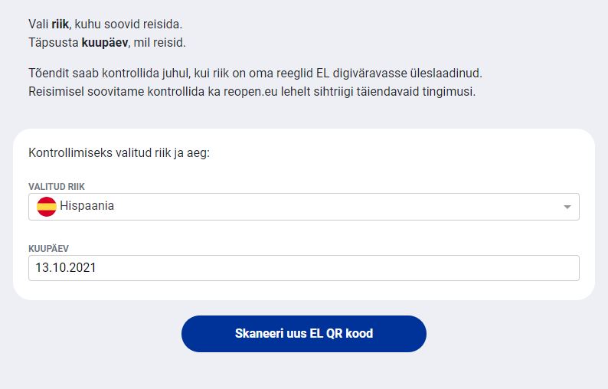
Task: Click the Spain flag icon
Action: pos(47,206)
